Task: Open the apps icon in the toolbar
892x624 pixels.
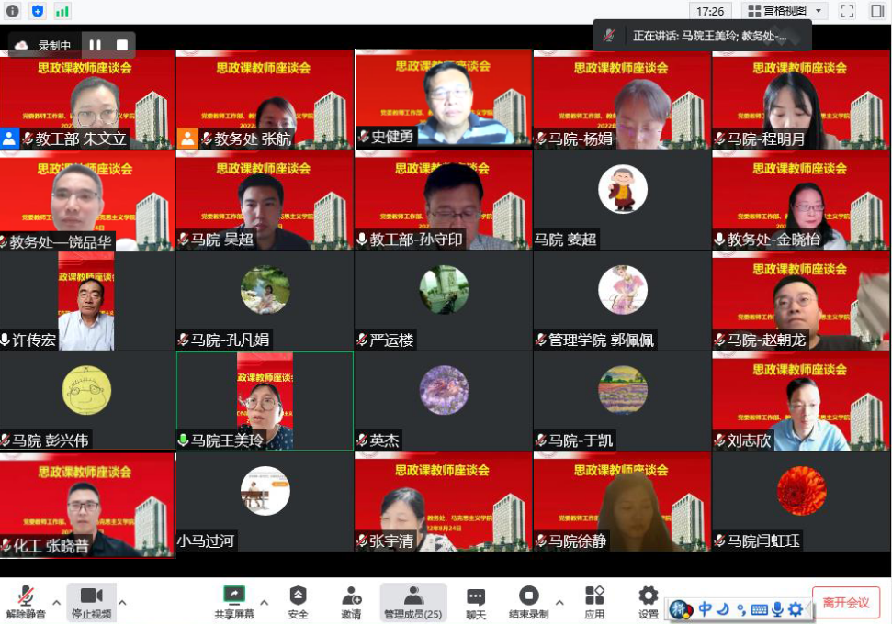Action: click(594, 601)
